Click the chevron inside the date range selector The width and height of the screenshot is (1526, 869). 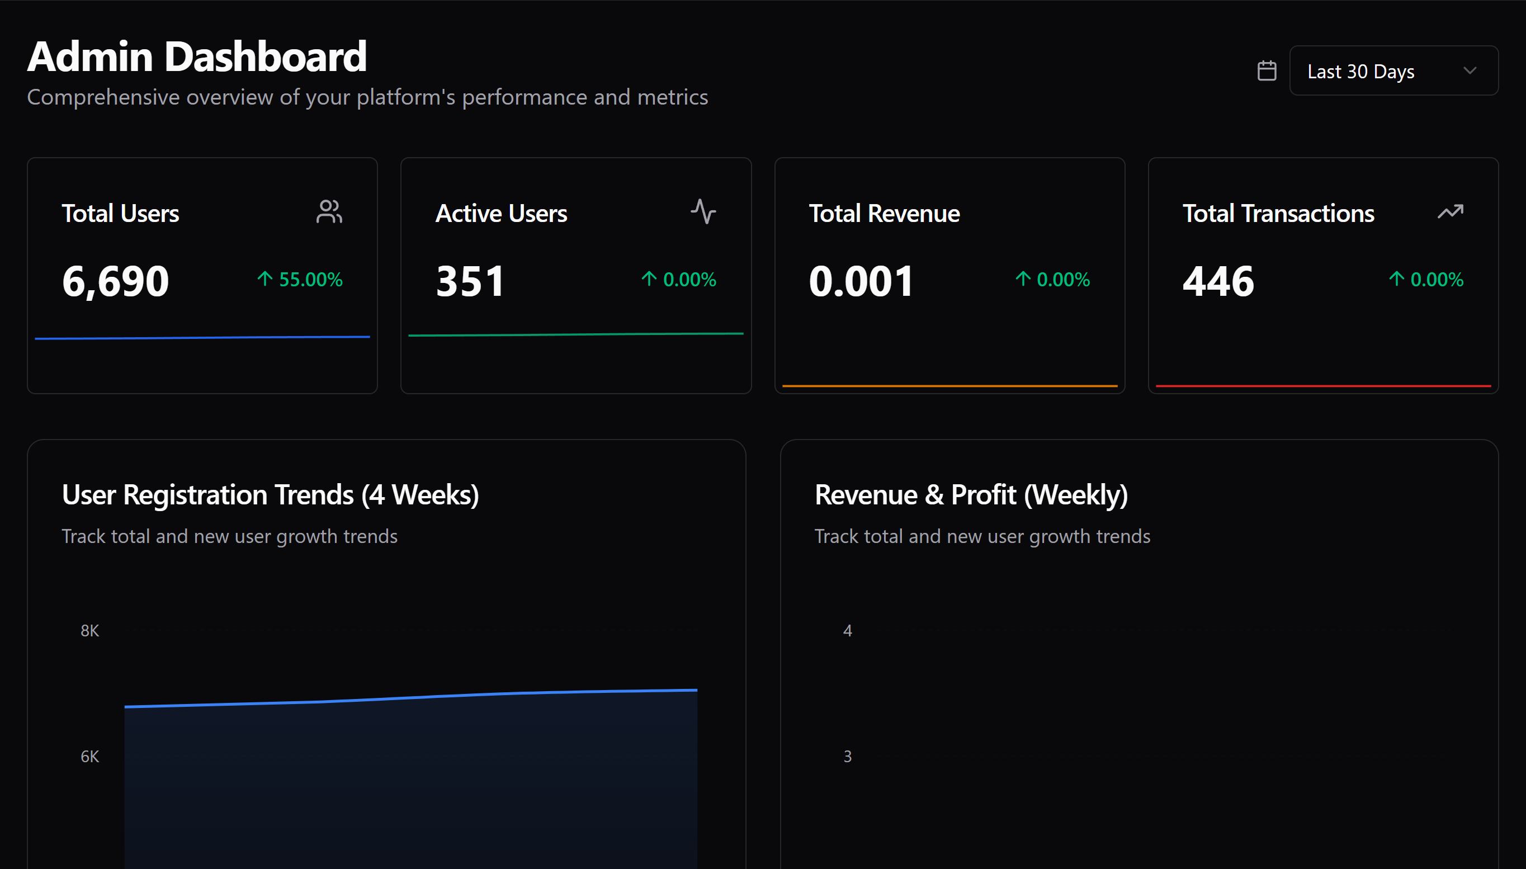1470,70
